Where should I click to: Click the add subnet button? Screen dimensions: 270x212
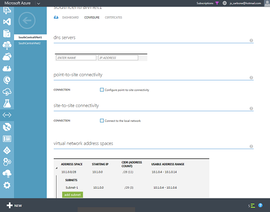[72, 195]
